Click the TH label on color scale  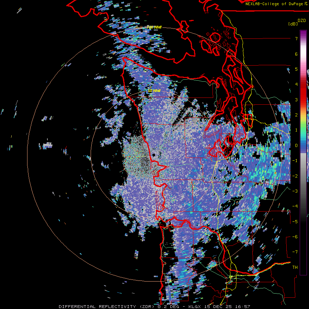point(295,267)
